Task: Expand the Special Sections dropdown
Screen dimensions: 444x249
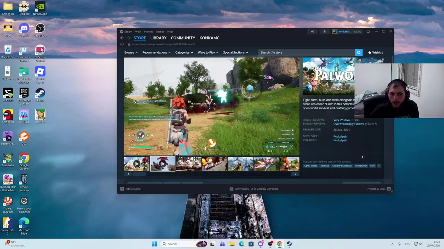Action: coord(236,53)
